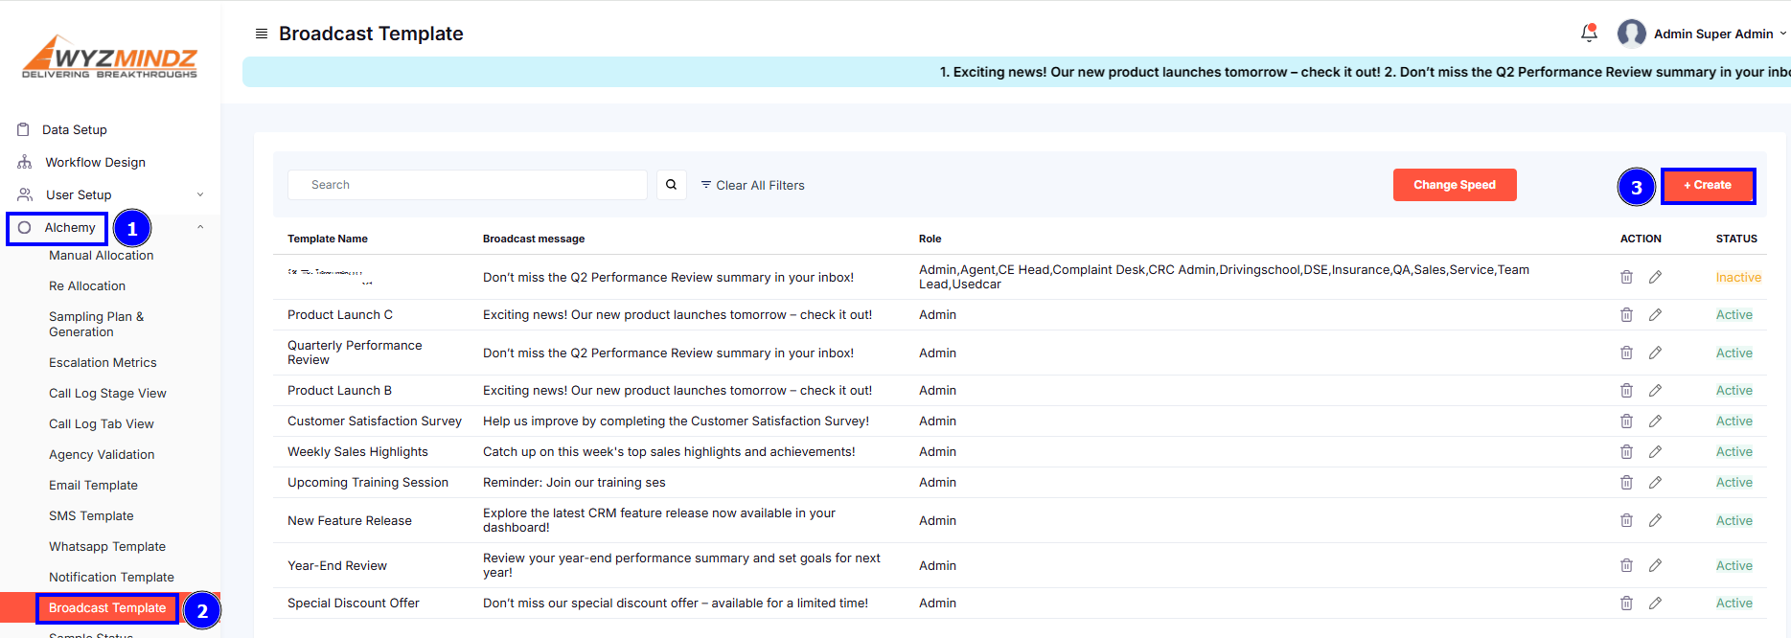Edit the Special Discount Offer template
The height and width of the screenshot is (638, 1791).
click(x=1655, y=604)
